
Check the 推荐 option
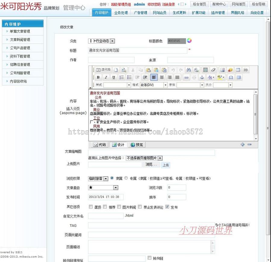pos(104,206)
